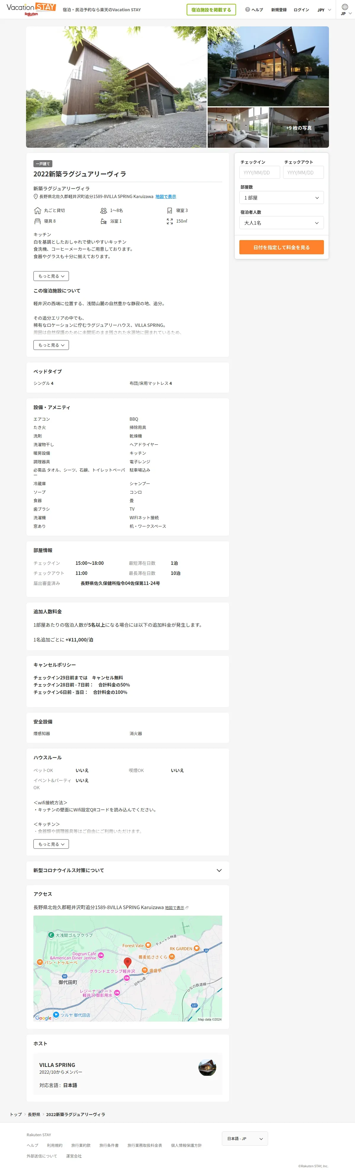Viewport: 355px width, 1172px height.
Task: Click footer 個人情報保護方針 link
Action: click(186, 1145)
